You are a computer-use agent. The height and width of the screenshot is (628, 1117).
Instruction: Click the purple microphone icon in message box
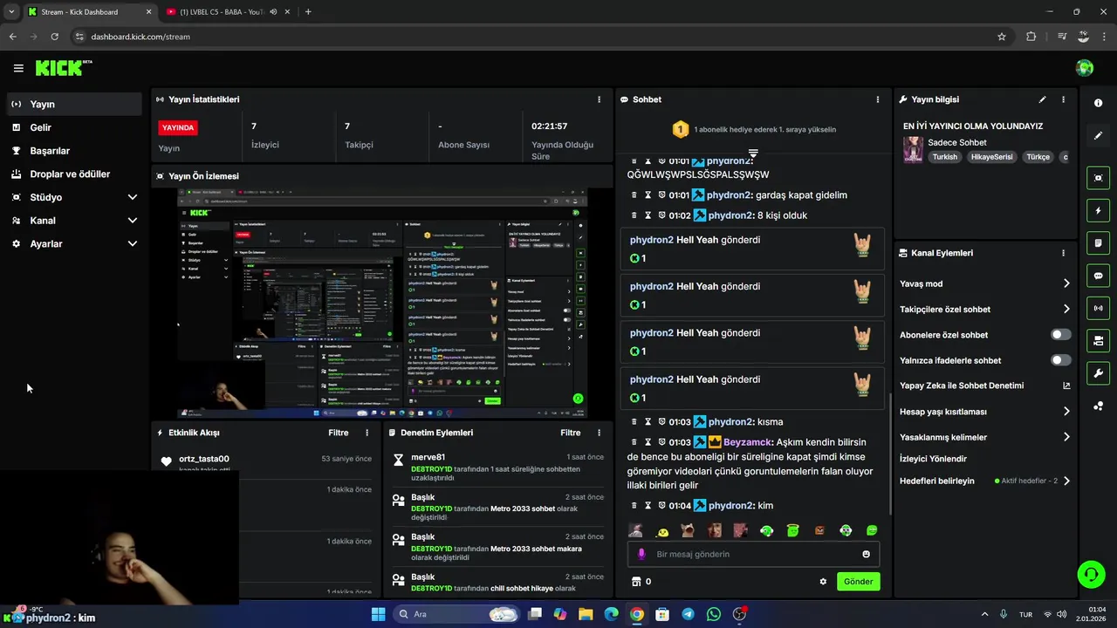pyautogui.click(x=641, y=554)
